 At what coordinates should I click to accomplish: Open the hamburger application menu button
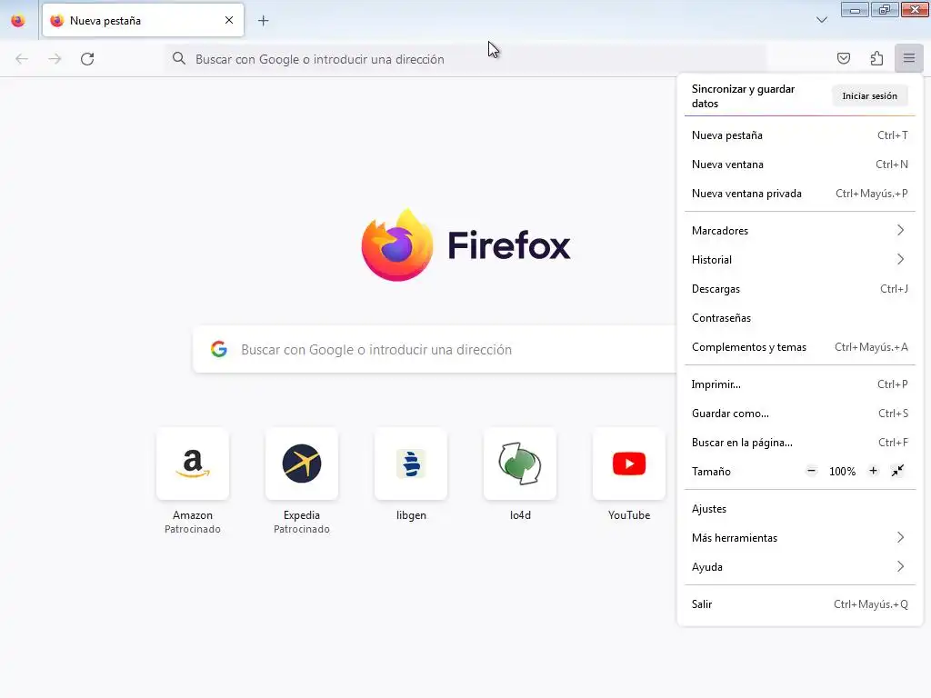pos(908,58)
